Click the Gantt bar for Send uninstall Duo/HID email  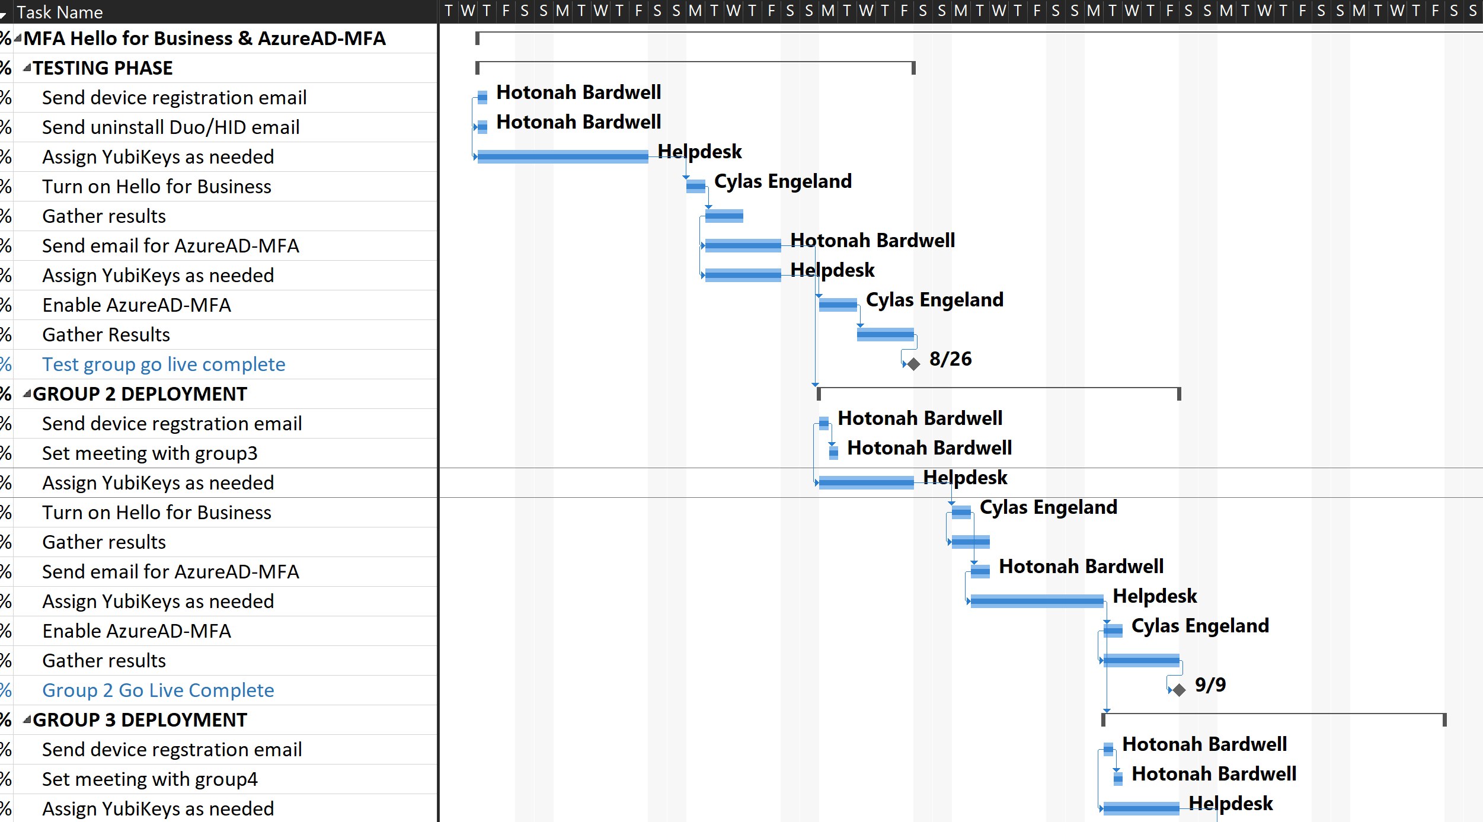pyautogui.click(x=482, y=127)
